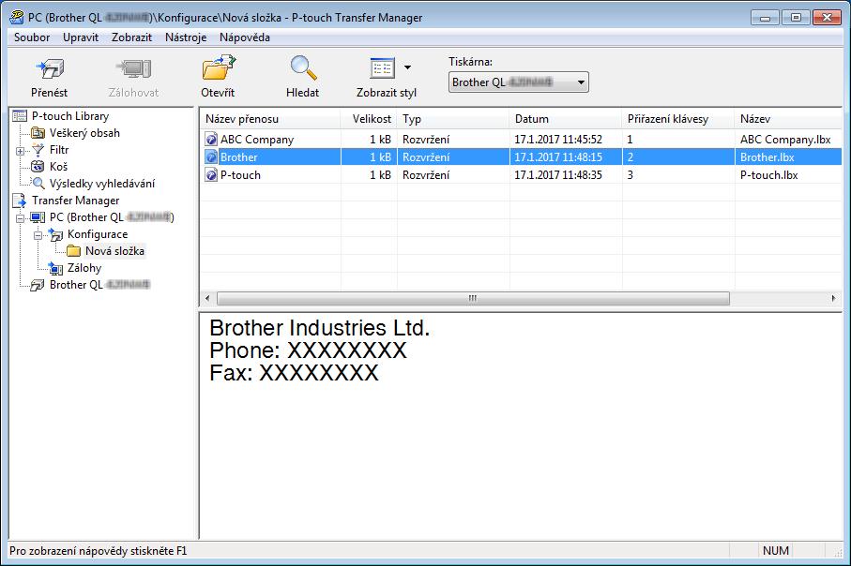The image size is (851, 566).
Task: Select the Filtr tree item
Action: point(59,150)
